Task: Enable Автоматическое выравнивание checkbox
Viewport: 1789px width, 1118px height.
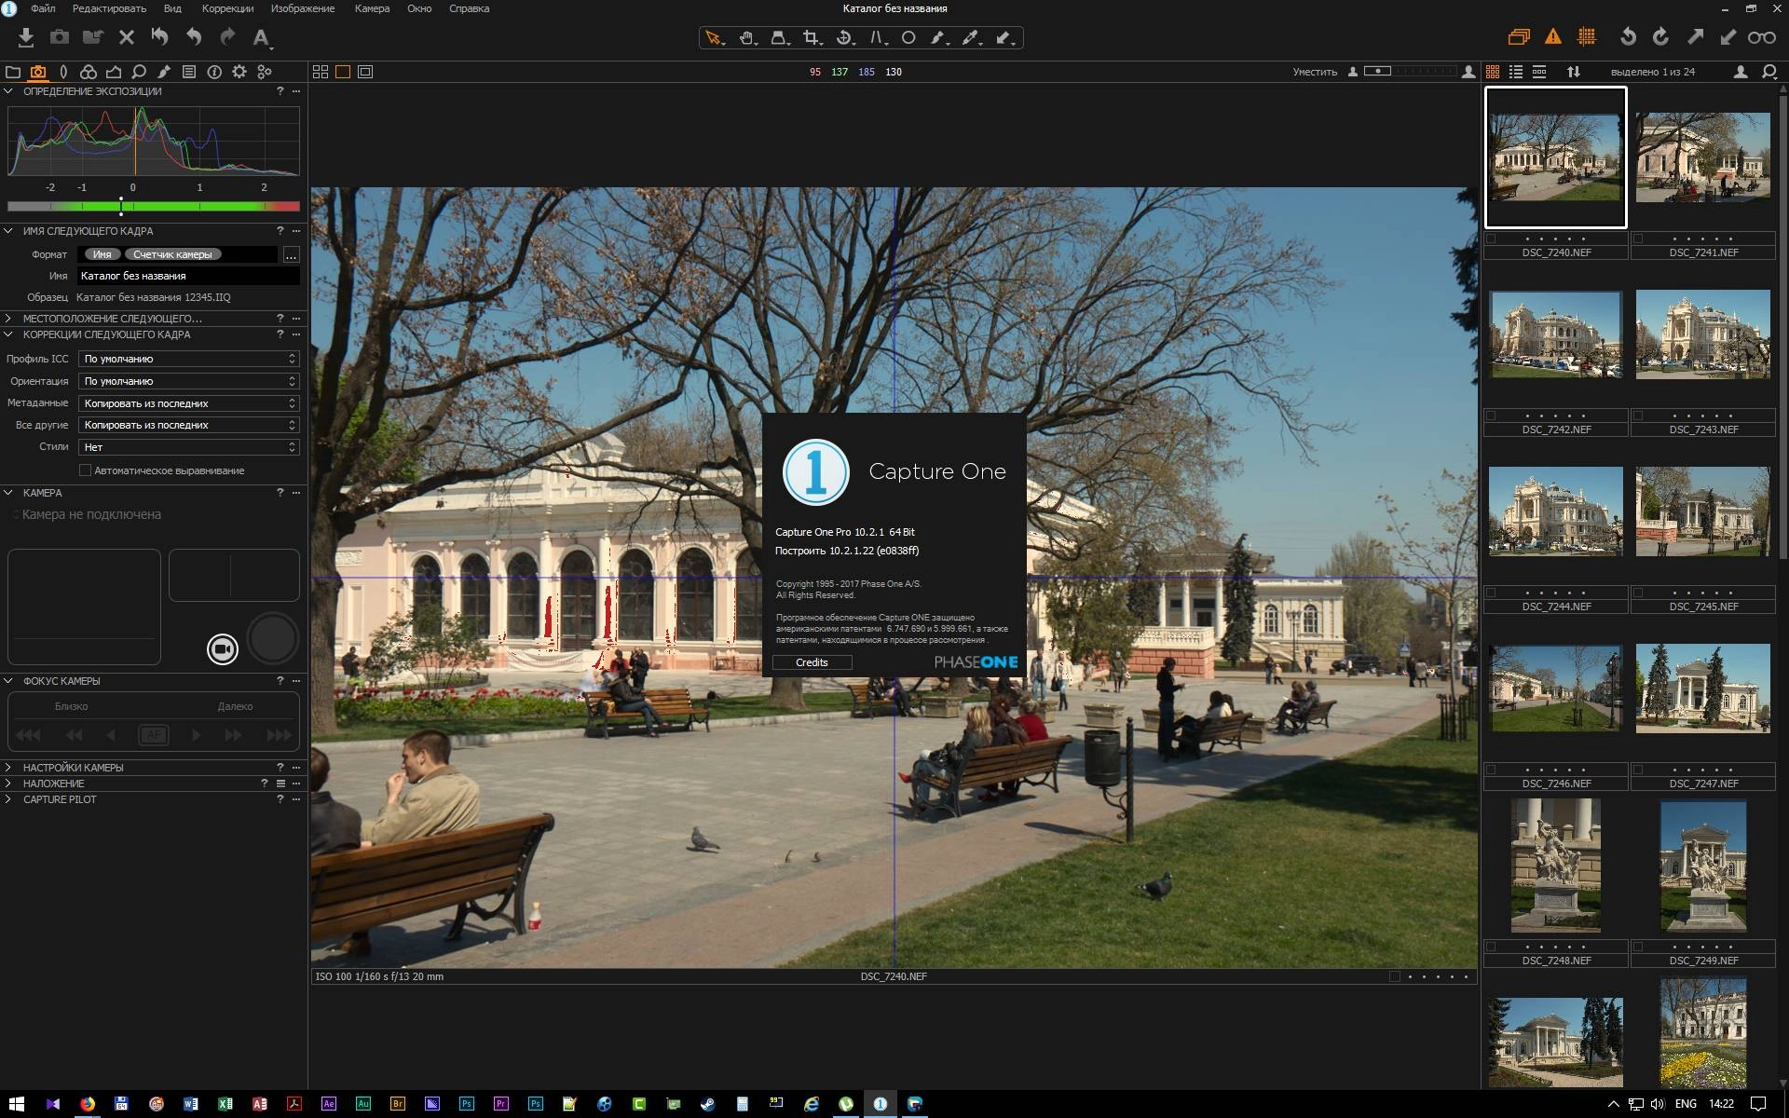Action: [x=86, y=470]
